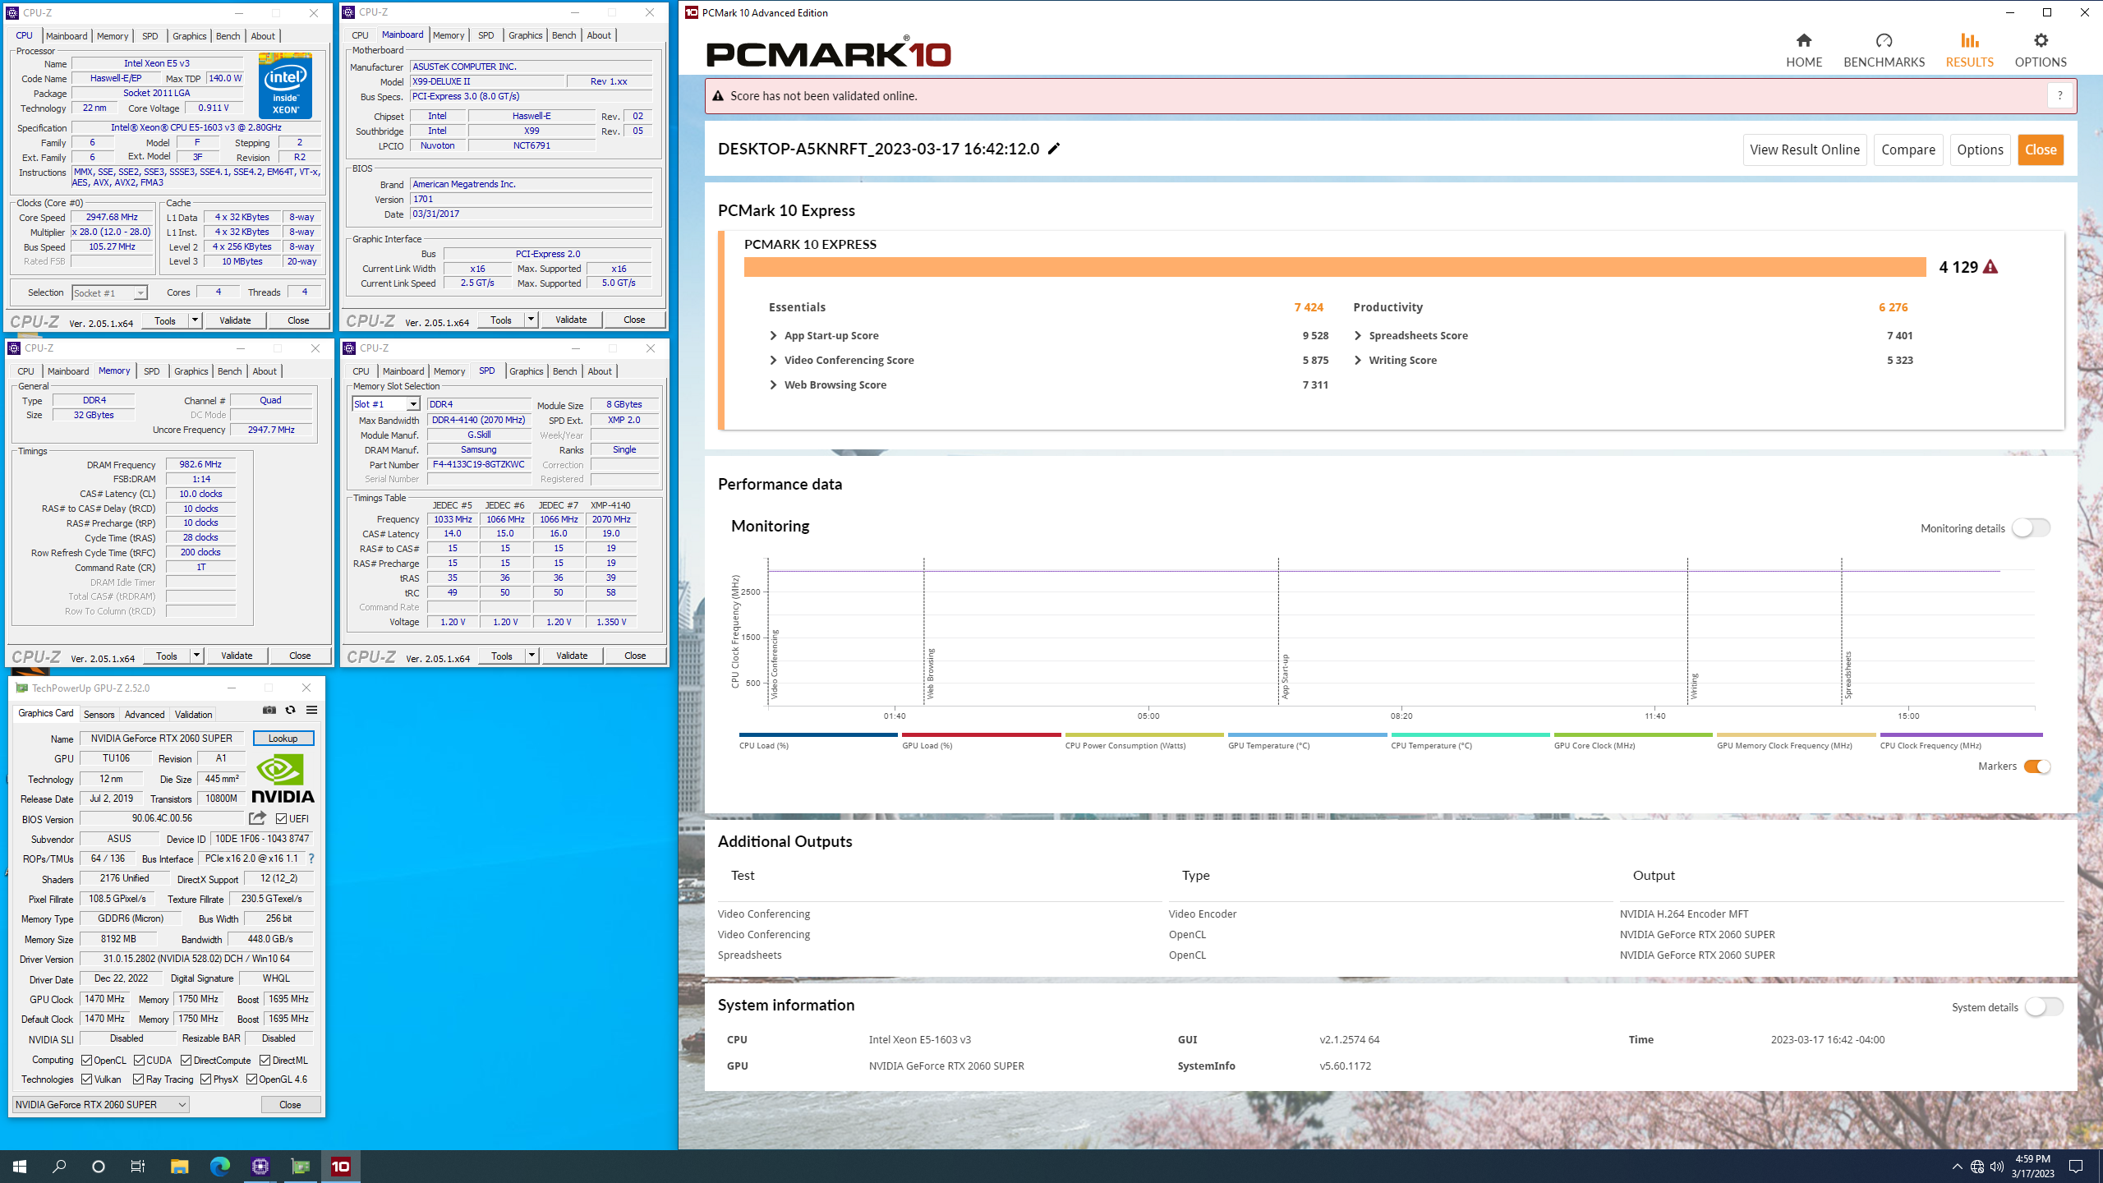The height and width of the screenshot is (1183, 2103).
Task: Click the red warning triangle next to 4 129
Action: click(x=1990, y=267)
